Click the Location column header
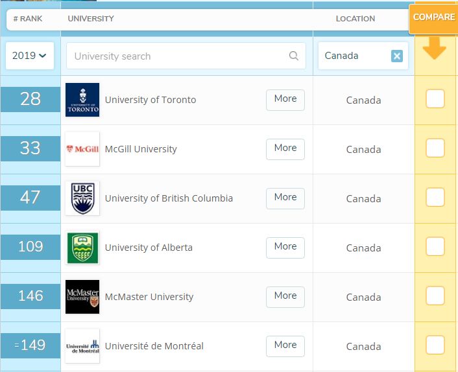This screenshot has height=372, width=458. click(x=355, y=19)
